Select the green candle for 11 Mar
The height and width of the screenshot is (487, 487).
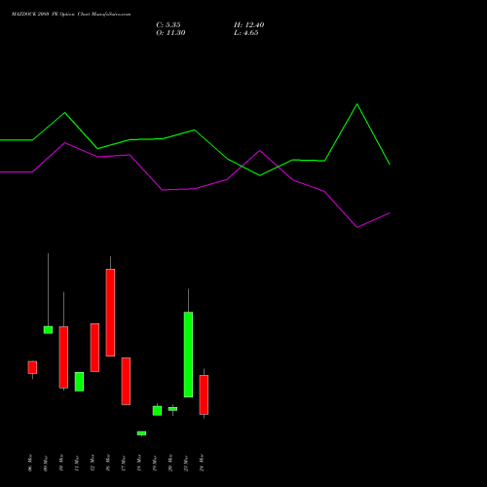point(79,382)
